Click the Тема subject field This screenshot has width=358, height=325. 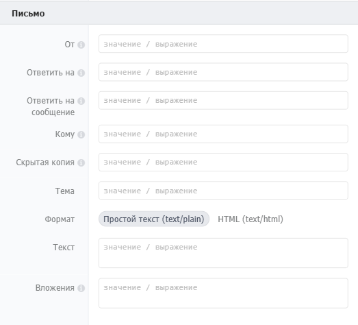click(x=223, y=191)
